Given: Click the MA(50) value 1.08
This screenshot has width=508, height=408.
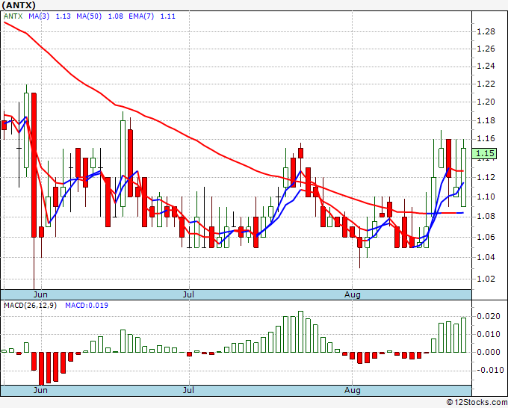Looking at the screenshot, I should (x=115, y=16).
